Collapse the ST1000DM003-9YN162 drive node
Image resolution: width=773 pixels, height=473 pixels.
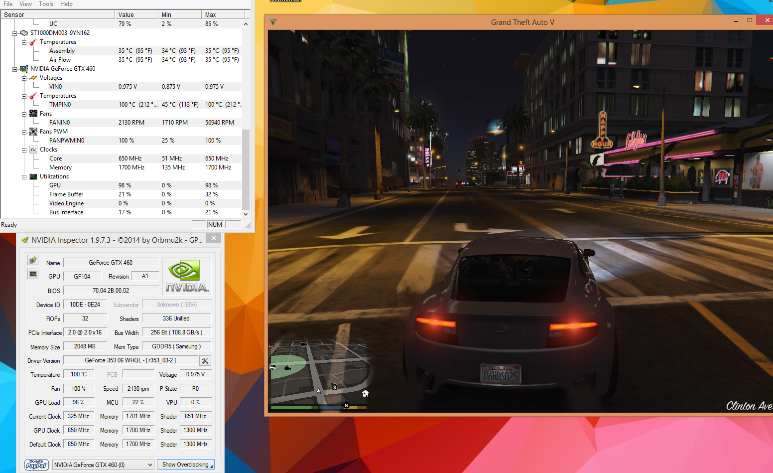coord(15,33)
